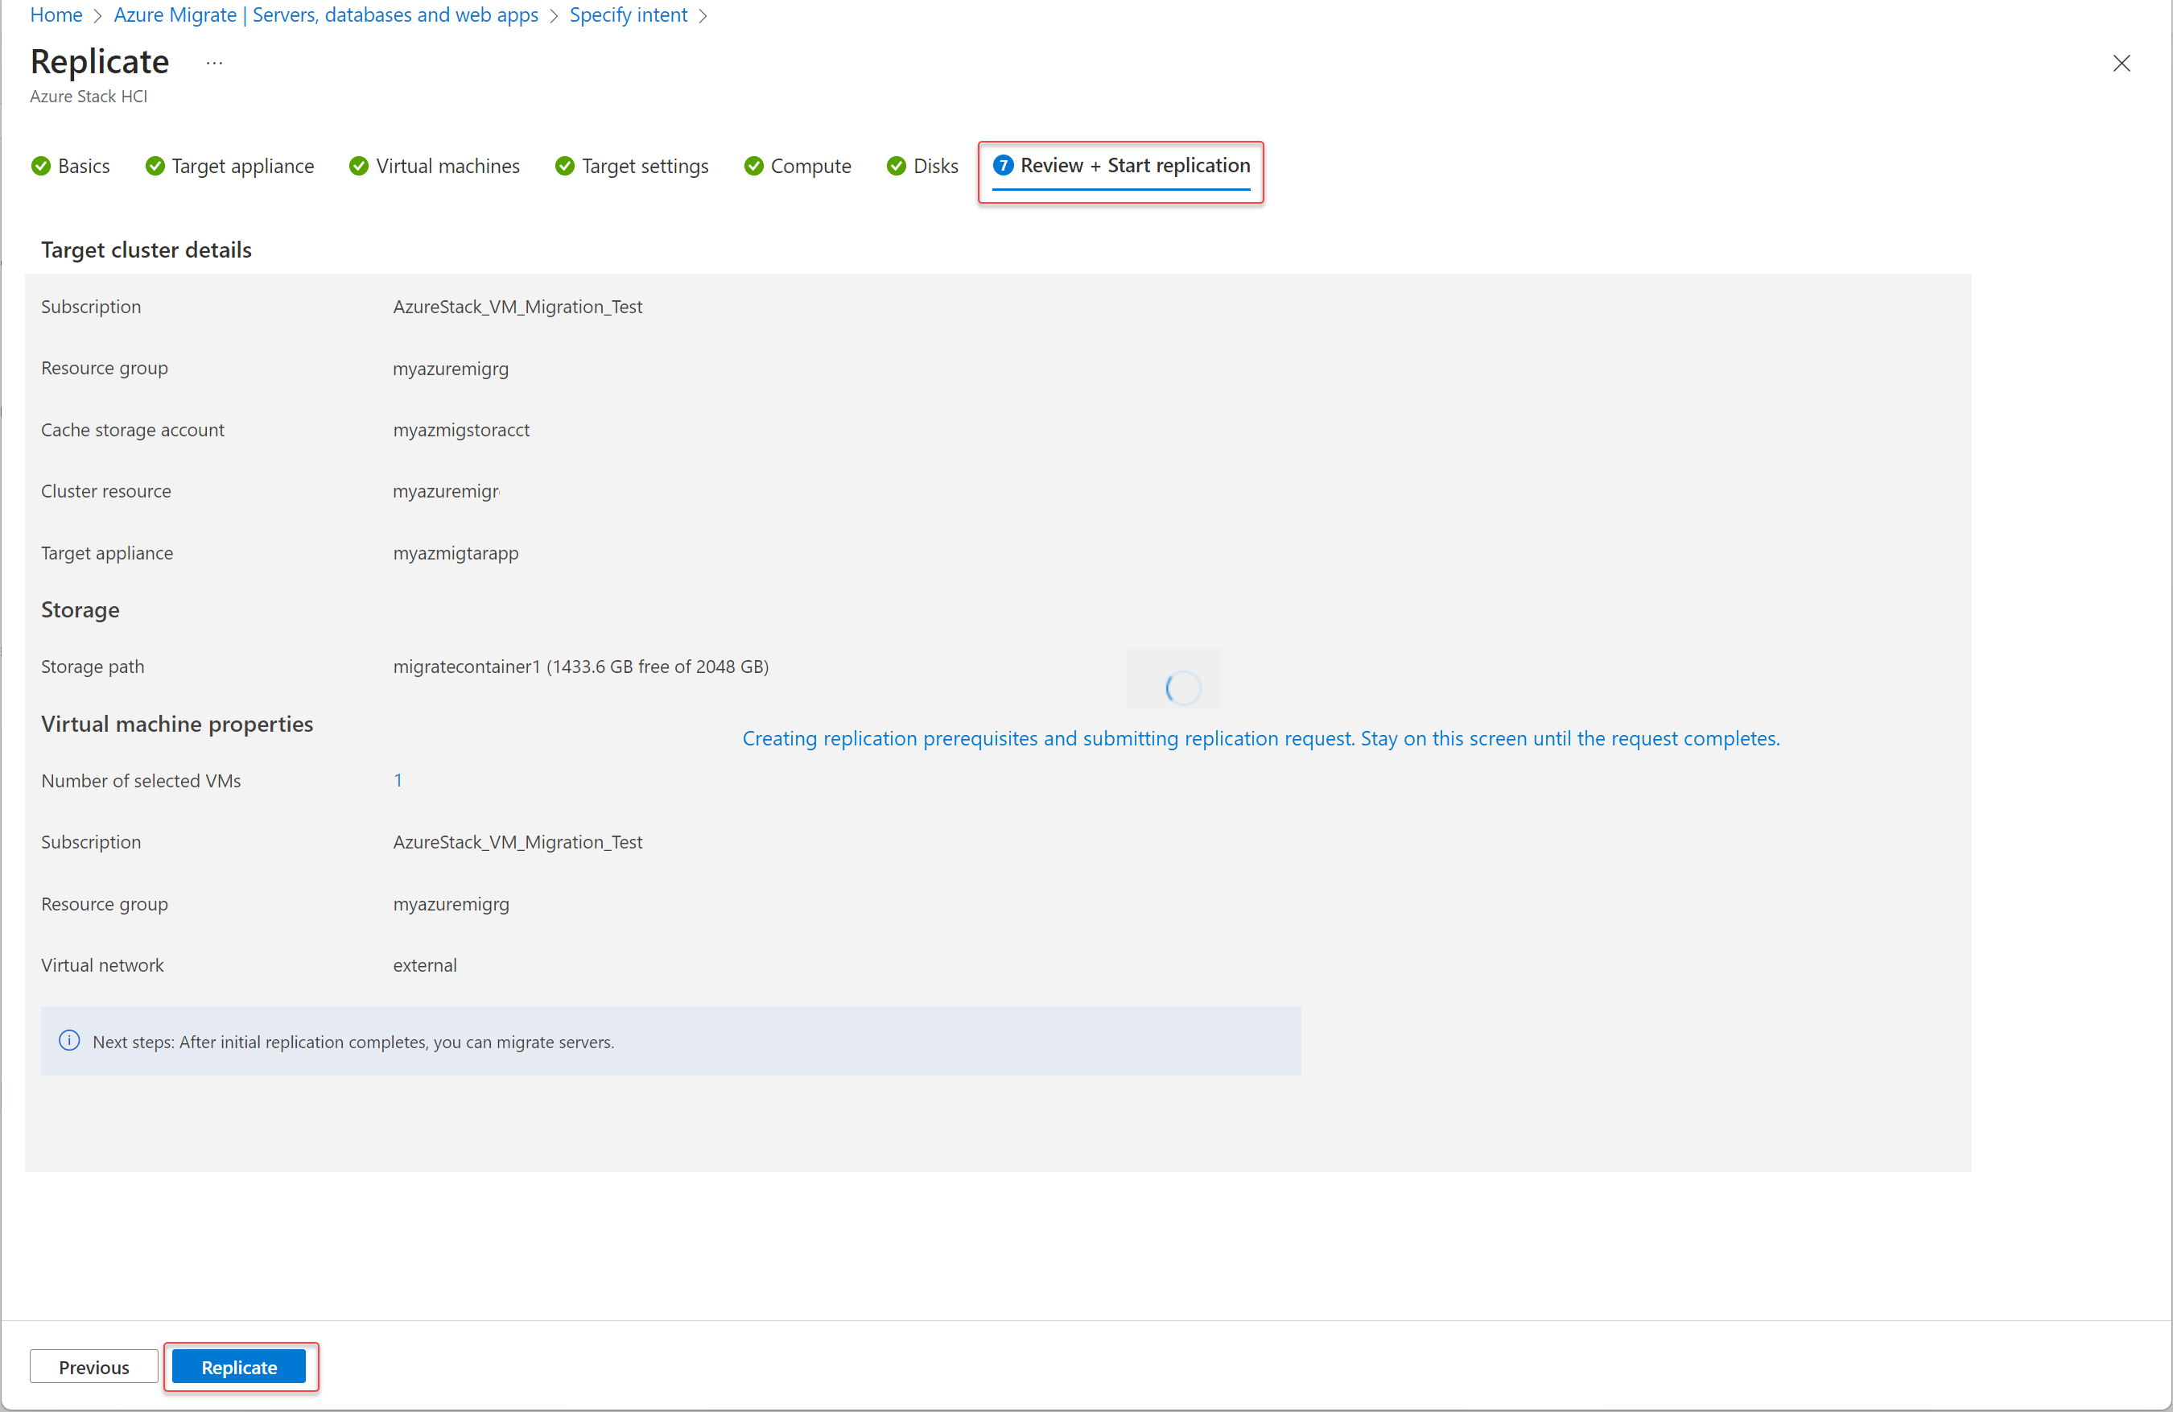Image resolution: width=2173 pixels, height=1412 pixels.
Task: Click the selected VMs count '1'
Action: pos(398,780)
